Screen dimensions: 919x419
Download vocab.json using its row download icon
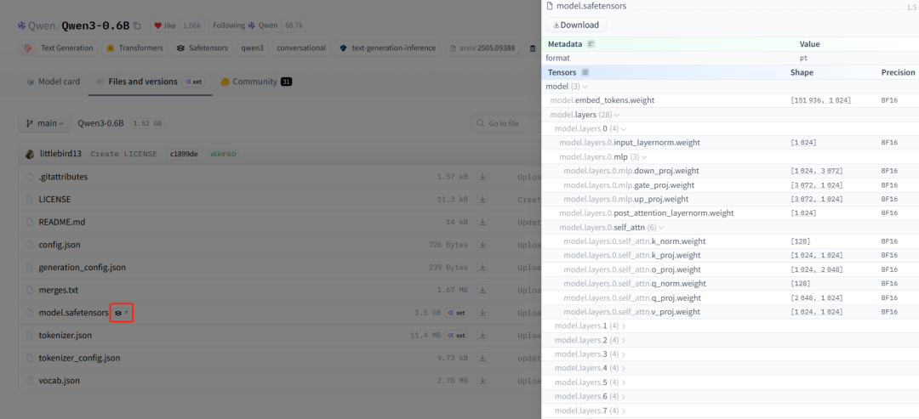(482, 381)
